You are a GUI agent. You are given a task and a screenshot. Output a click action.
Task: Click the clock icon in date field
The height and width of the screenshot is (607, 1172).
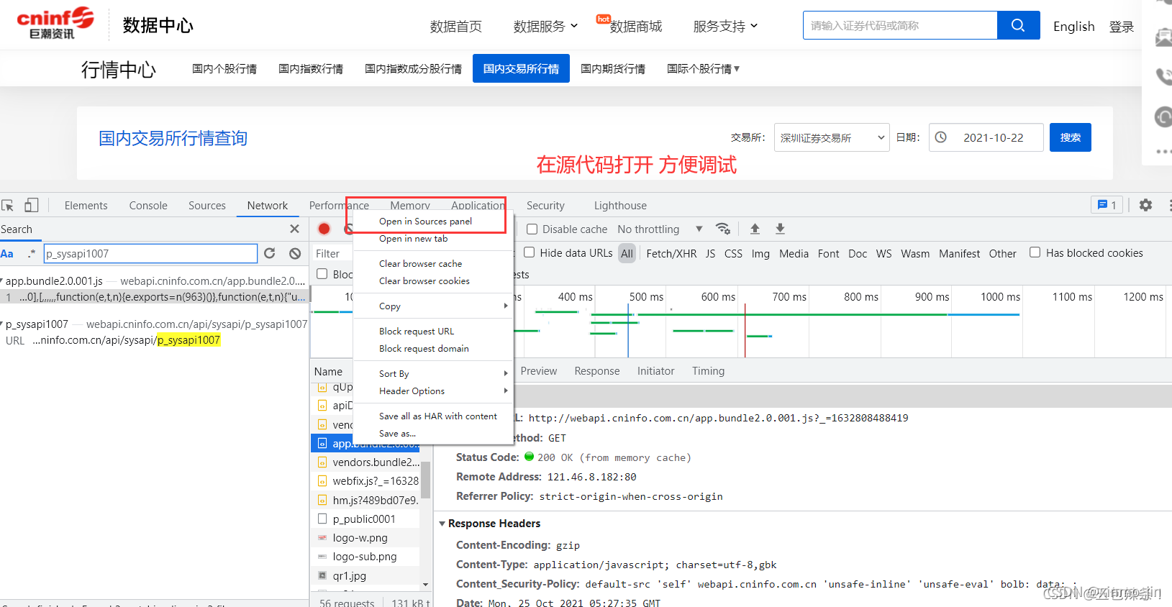click(940, 137)
